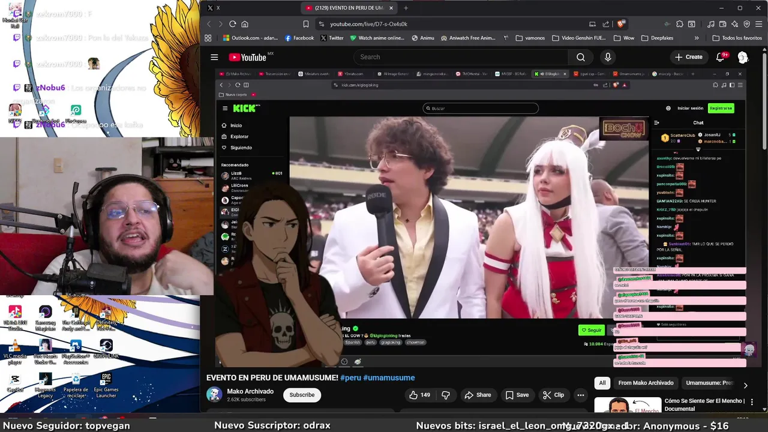Viewport: 768px width, 432px height.
Task: Select the Umamusume: Pretty chip
Action: click(709, 383)
